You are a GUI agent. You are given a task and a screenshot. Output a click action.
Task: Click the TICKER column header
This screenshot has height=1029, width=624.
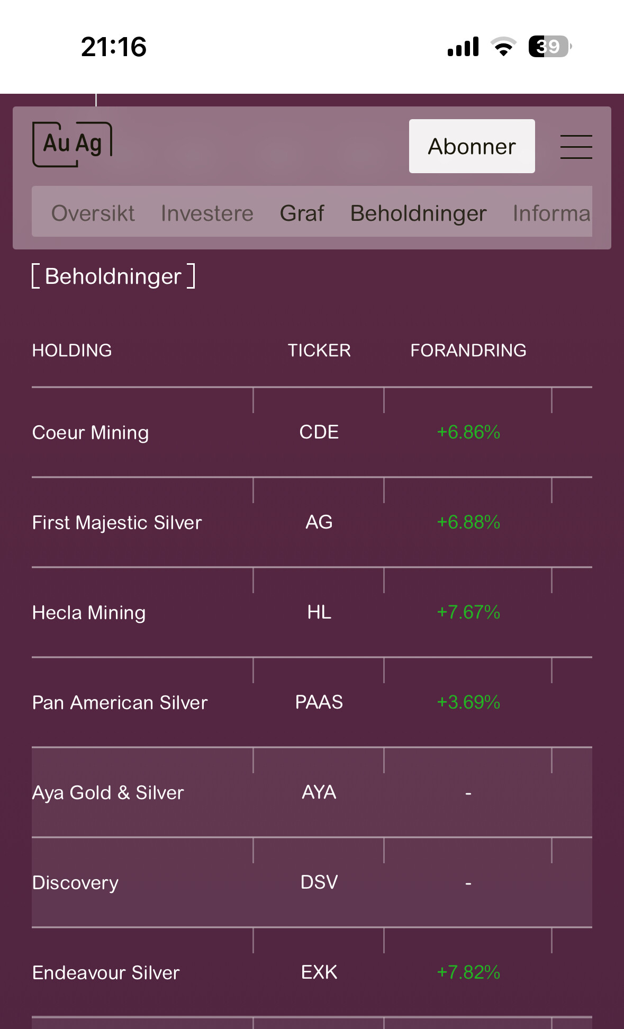point(319,351)
